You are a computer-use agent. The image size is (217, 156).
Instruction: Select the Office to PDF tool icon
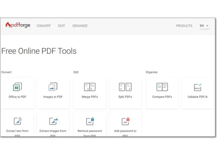pyautogui.click(x=17, y=87)
